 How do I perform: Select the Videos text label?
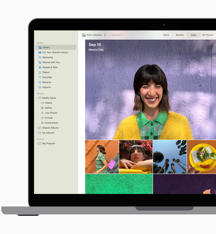(48, 103)
